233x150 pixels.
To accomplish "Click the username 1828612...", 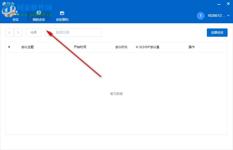I will point(216,16).
